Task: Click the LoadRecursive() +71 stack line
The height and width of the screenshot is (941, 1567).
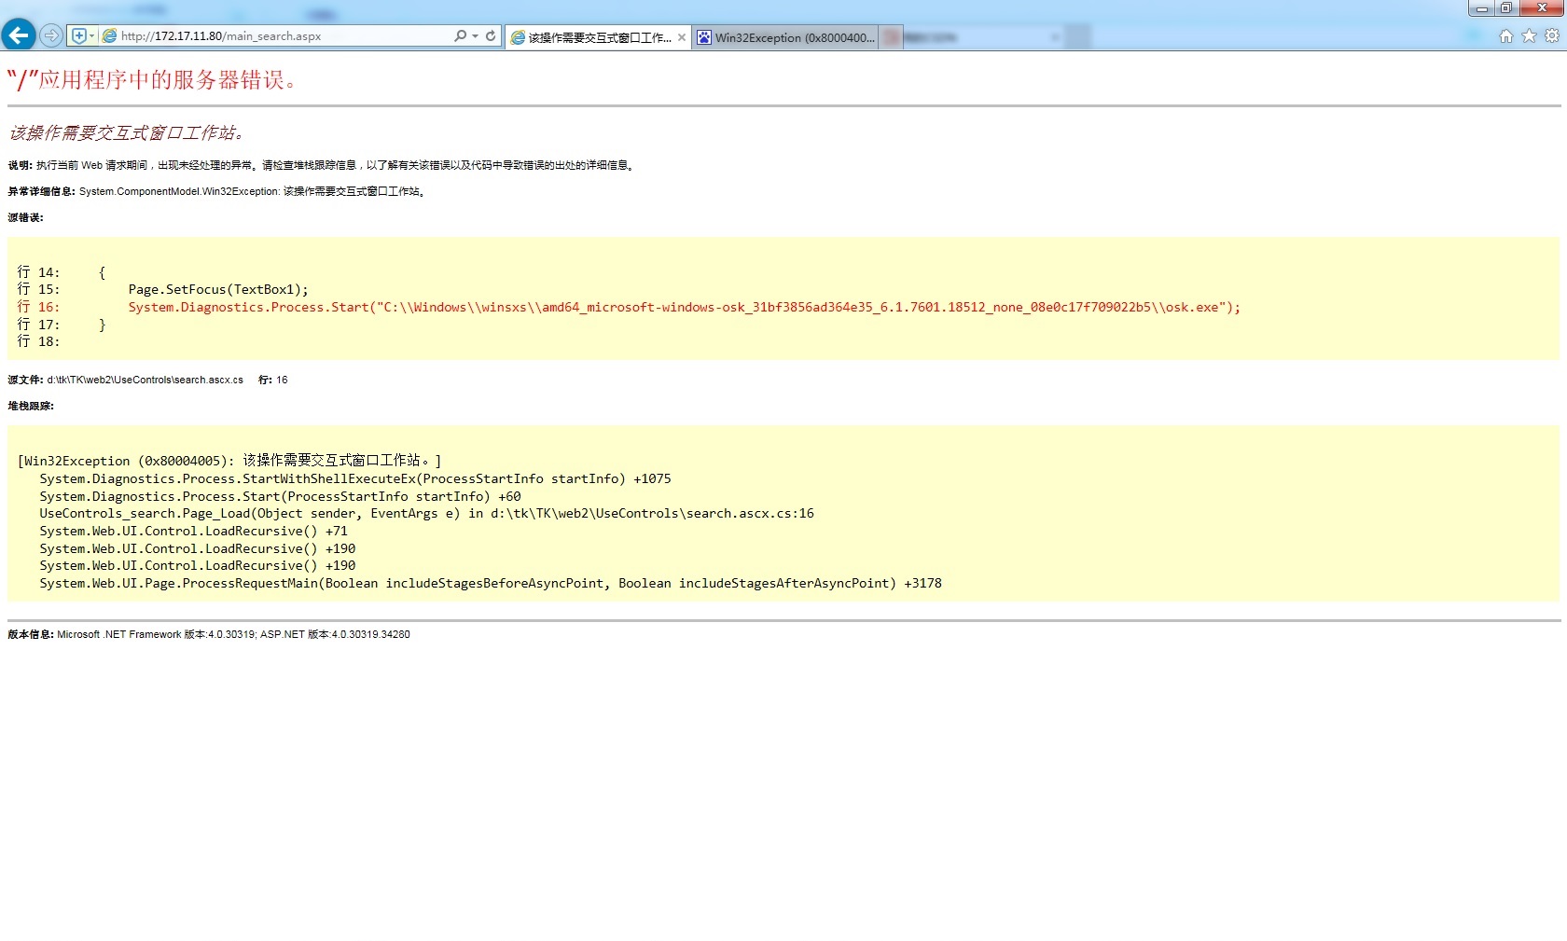Action: (193, 531)
